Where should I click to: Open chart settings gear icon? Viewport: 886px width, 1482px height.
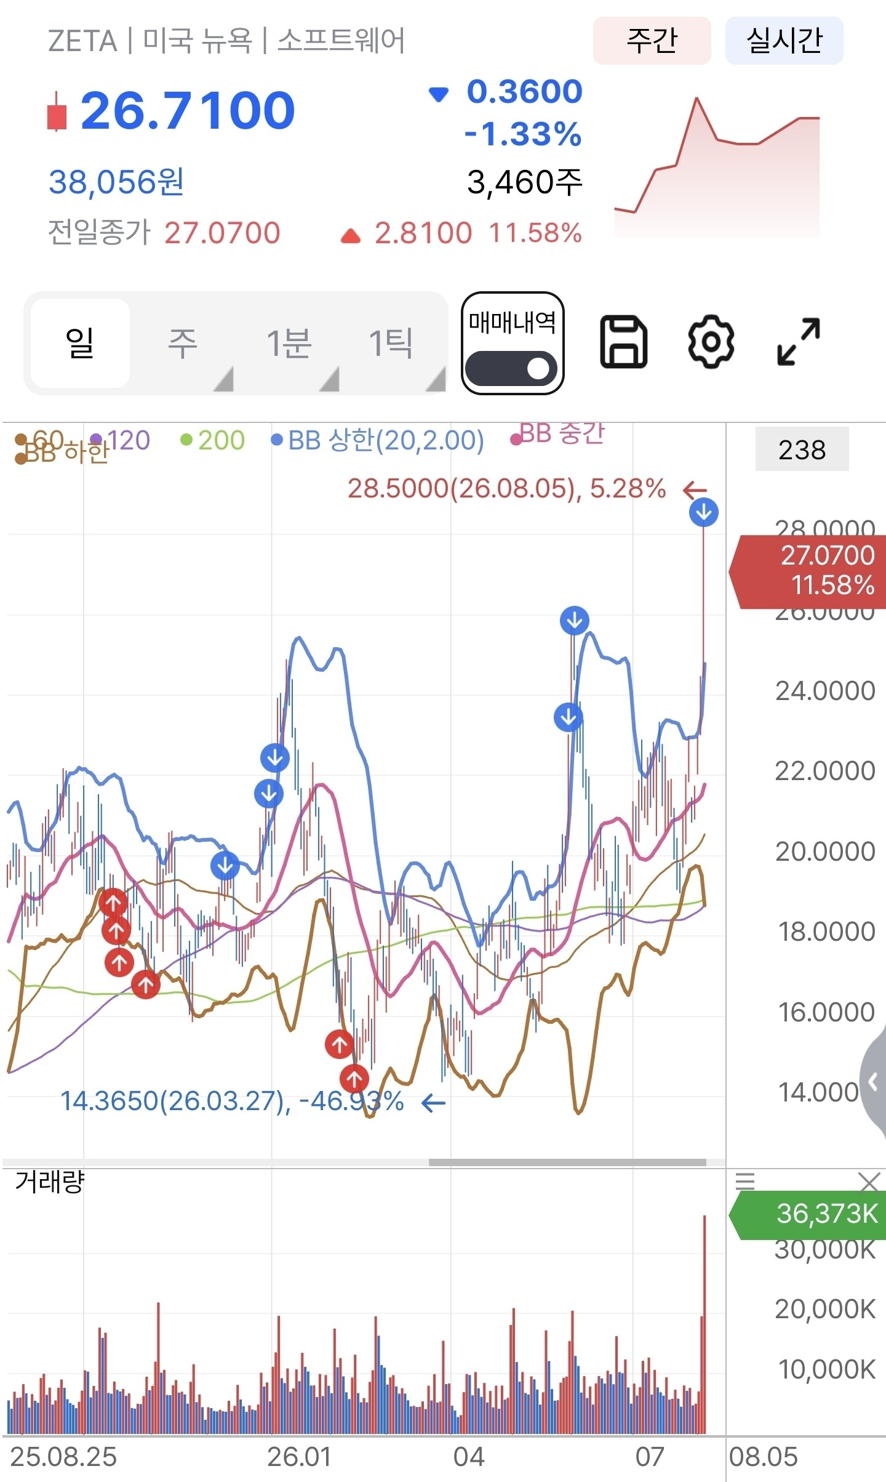click(x=711, y=342)
